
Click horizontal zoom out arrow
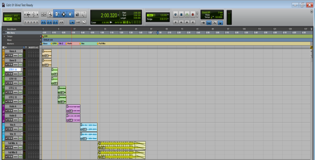25,14
